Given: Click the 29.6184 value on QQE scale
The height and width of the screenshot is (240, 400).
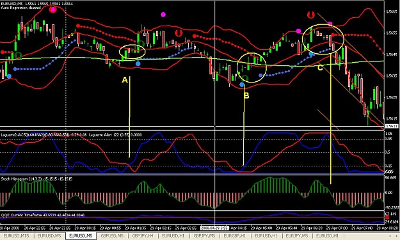Looking at the screenshot, I should (391, 222).
